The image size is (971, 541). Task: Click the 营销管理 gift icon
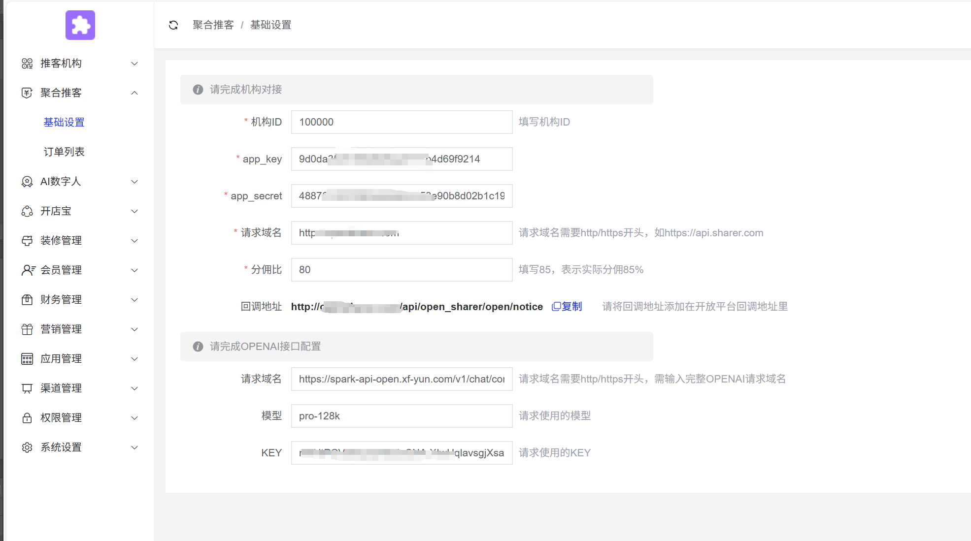point(27,329)
